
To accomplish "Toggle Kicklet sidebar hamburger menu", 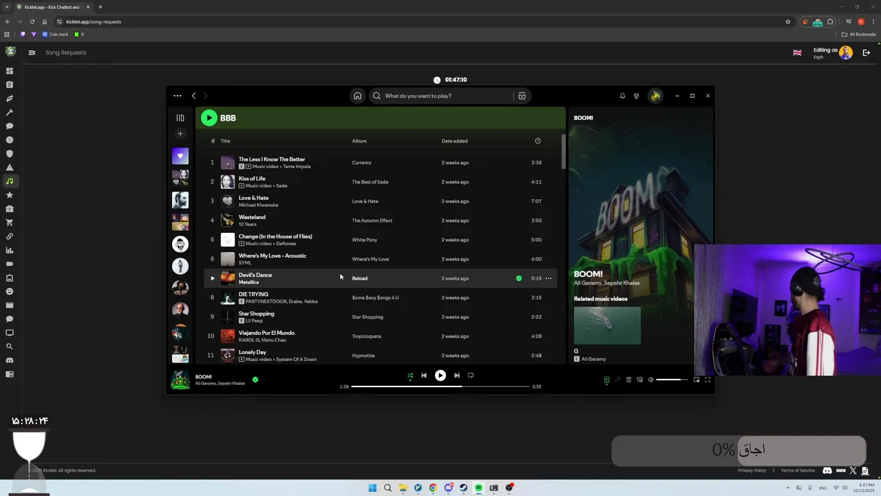I will (x=32, y=52).
